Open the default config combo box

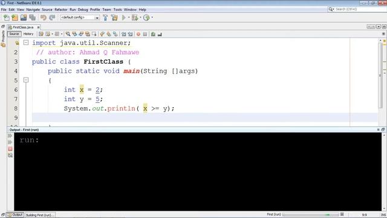[x=80, y=18]
